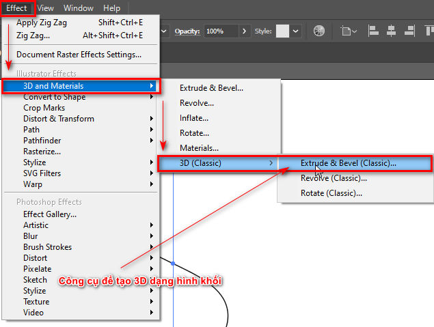Choose Inflate from 3D submenu
This screenshot has width=434, height=327.
(194, 118)
